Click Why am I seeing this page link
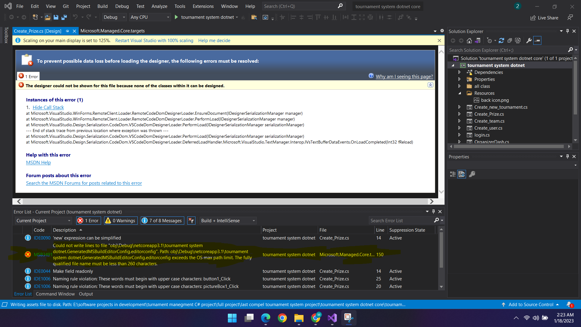The height and width of the screenshot is (327, 581). point(404,77)
